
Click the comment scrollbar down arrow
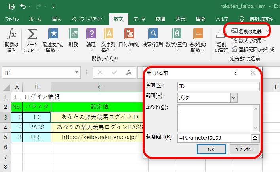click(x=255, y=127)
